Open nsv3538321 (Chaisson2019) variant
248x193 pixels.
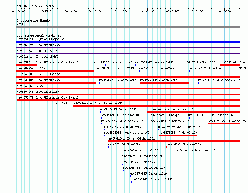point(219,80)
